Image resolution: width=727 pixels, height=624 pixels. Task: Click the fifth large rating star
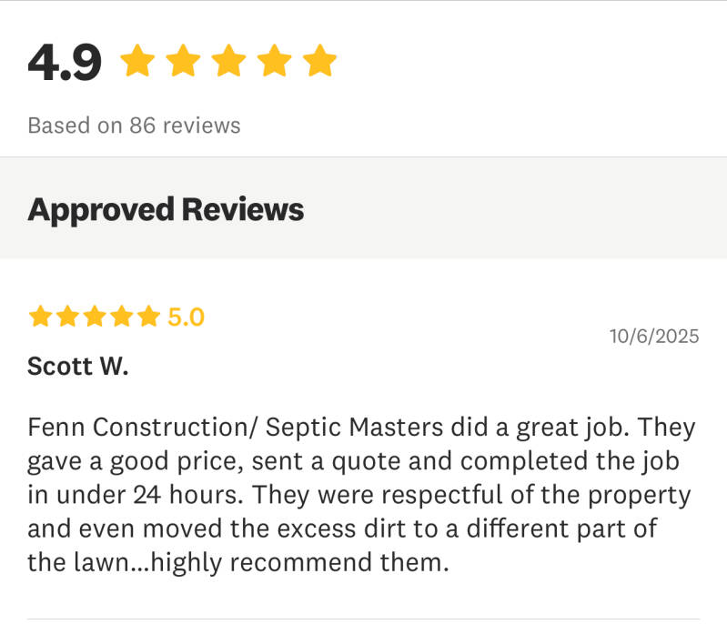pos(319,62)
